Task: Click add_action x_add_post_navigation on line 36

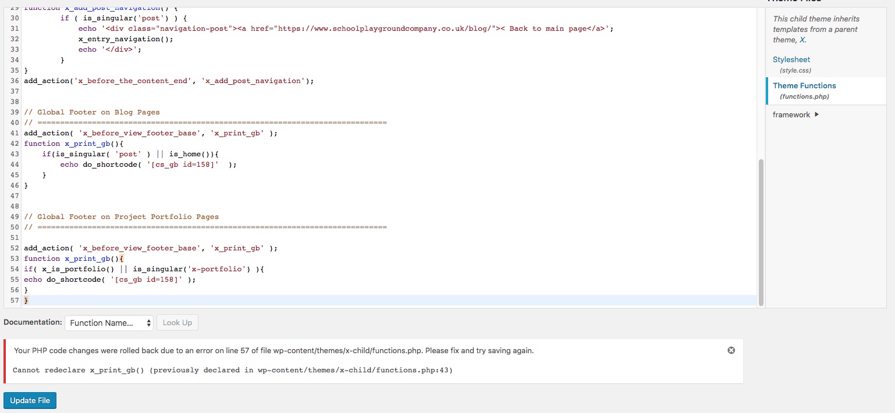Action: 168,81
